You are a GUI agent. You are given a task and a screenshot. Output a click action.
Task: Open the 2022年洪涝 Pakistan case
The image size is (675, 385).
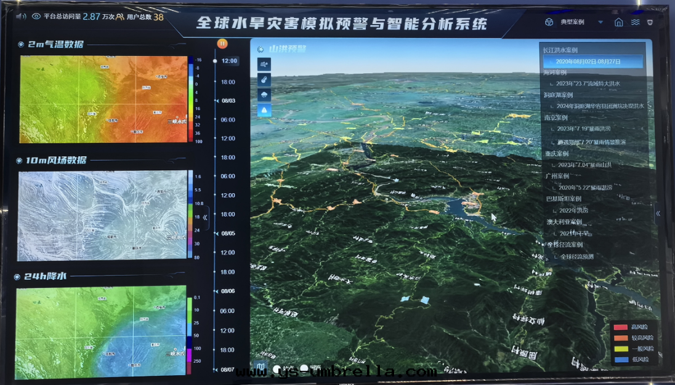(x=573, y=210)
